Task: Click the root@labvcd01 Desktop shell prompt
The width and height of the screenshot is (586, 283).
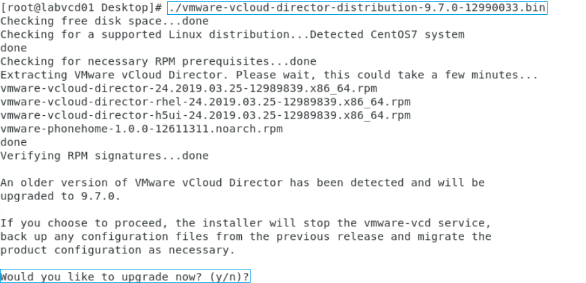Action: [x=82, y=8]
